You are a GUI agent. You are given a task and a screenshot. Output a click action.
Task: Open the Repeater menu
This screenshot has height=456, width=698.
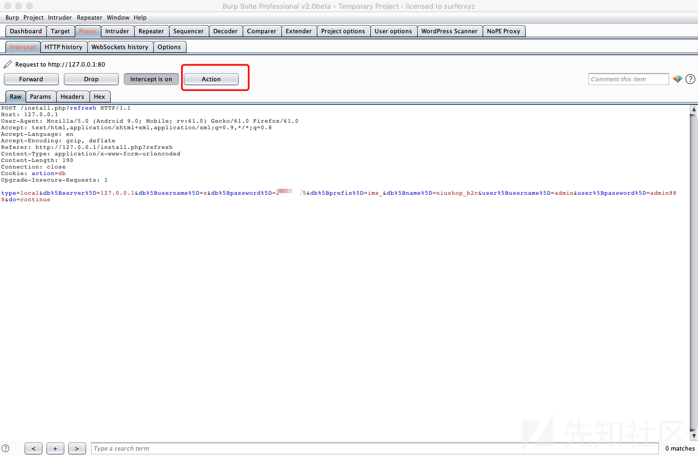[89, 17]
